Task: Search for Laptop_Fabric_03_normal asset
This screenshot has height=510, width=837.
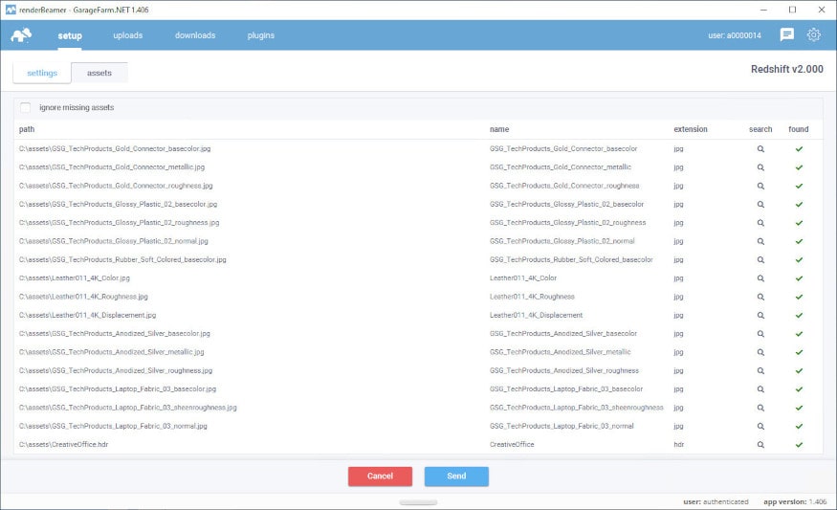Action: [x=760, y=426]
